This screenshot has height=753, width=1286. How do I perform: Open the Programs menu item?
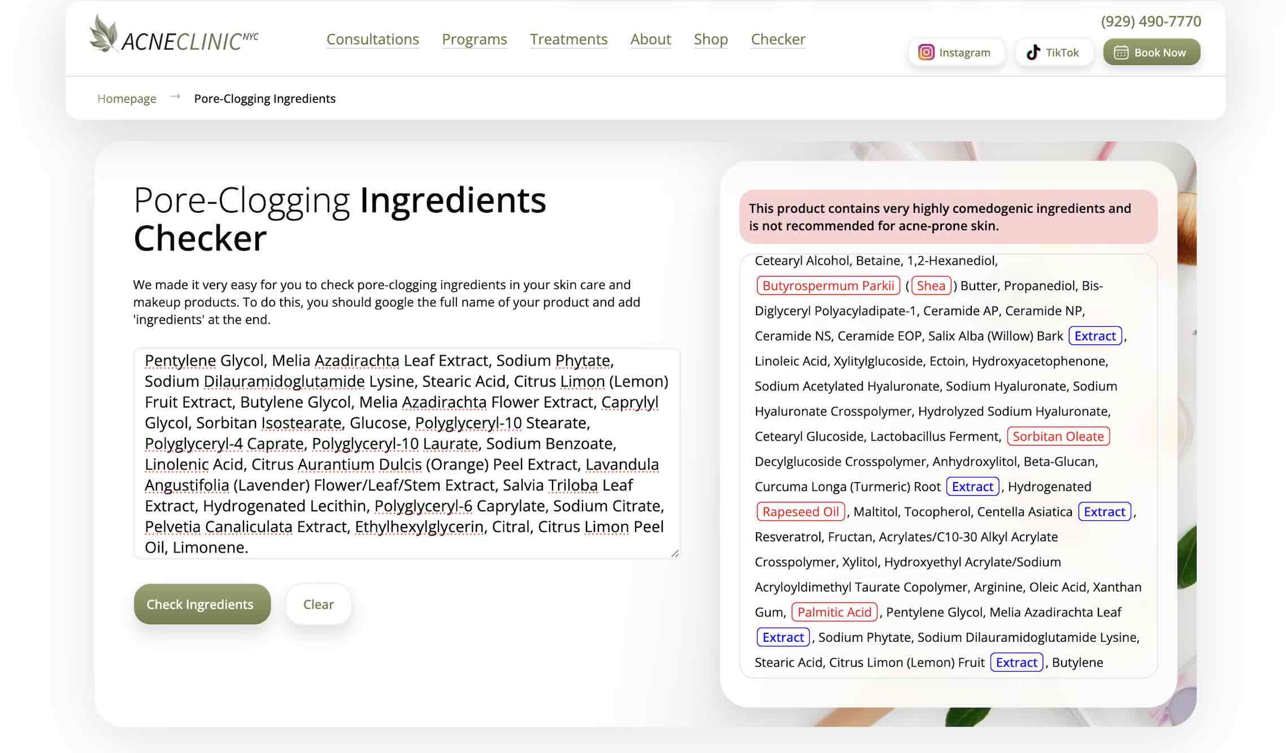coord(474,39)
